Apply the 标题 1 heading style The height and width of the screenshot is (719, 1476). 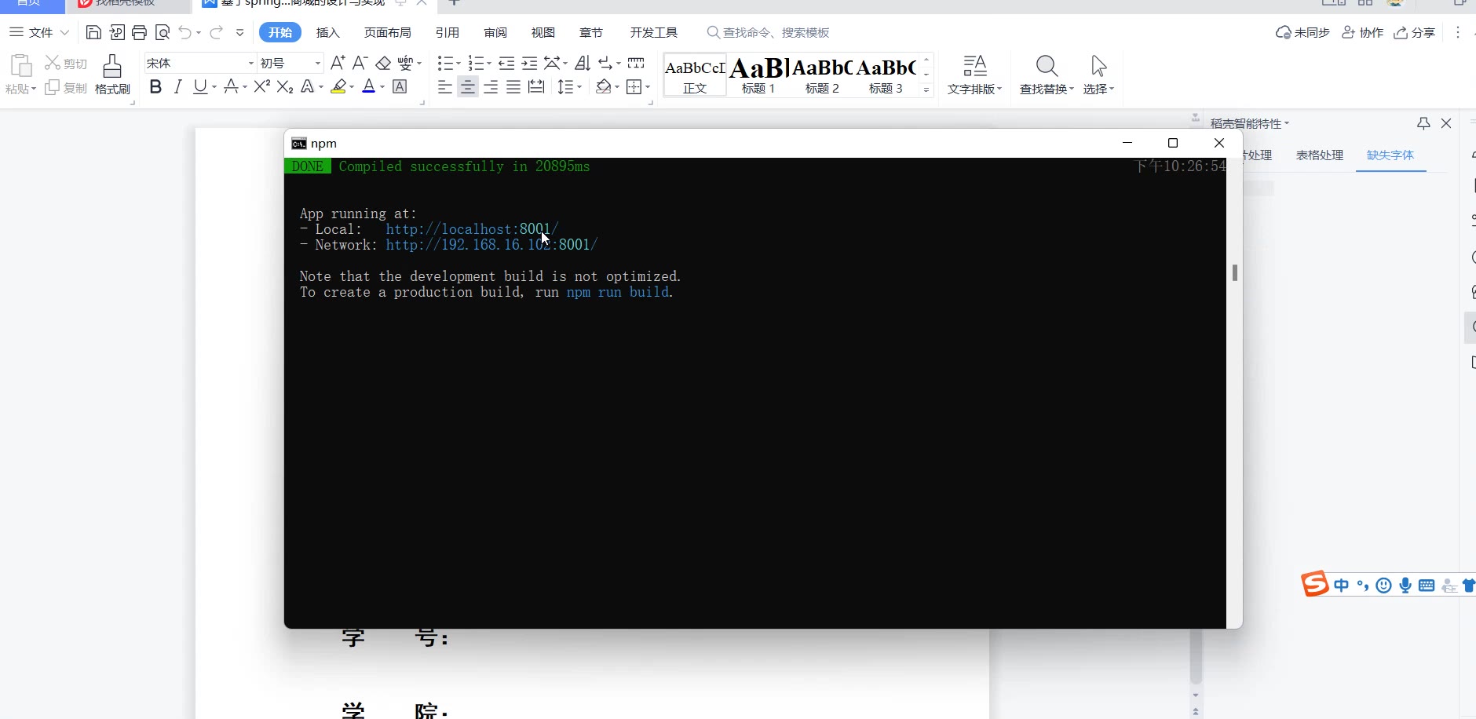coord(758,75)
